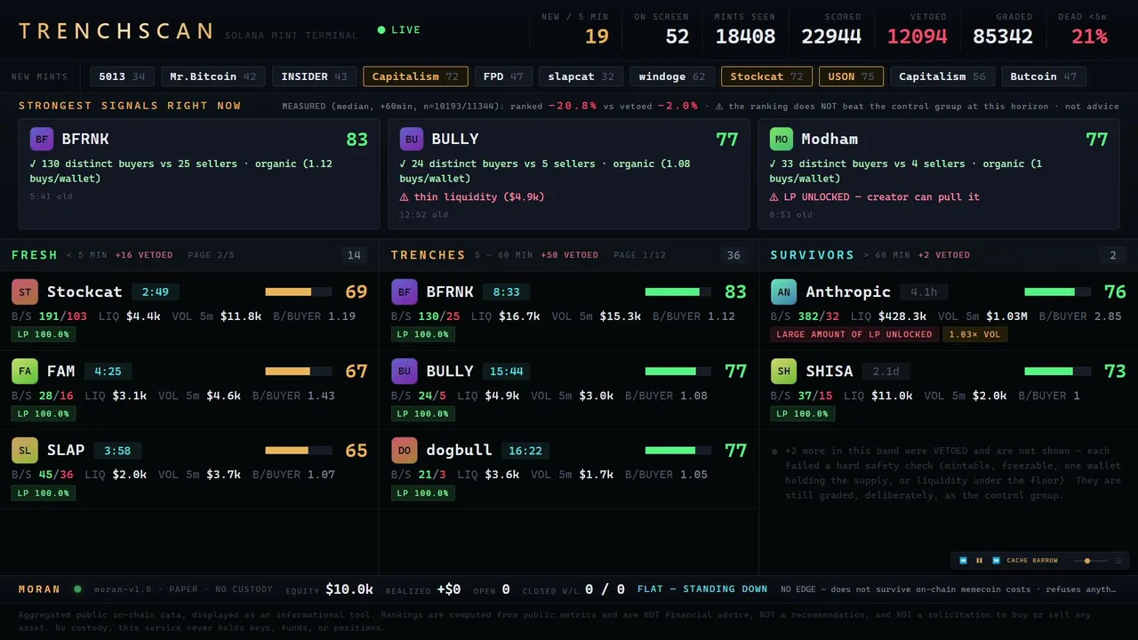Select the highlighted Capitalism 72 mint chip
The height and width of the screenshot is (640, 1138).
415,76
